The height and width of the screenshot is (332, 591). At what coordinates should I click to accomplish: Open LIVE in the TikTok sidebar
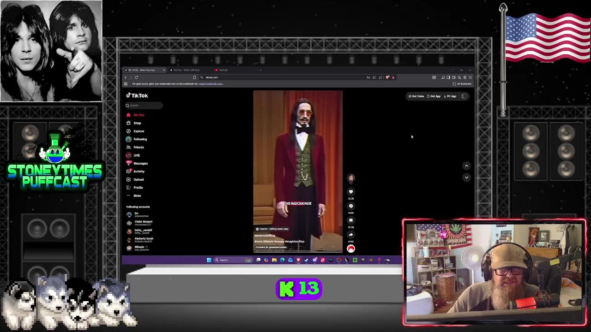pyautogui.click(x=133, y=155)
